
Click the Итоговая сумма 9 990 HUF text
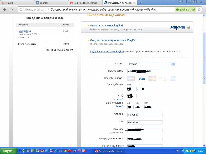click(x=60, y=50)
